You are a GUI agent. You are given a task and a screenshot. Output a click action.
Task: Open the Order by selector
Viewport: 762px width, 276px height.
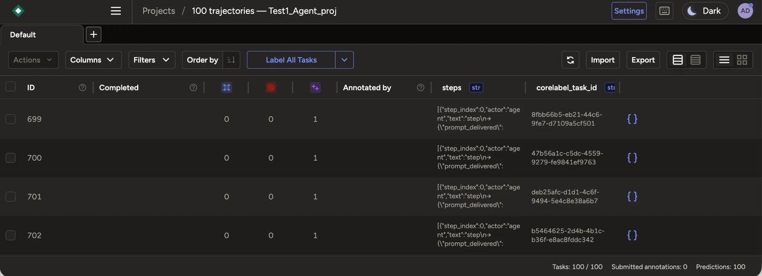pyautogui.click(x=202, y=60)
